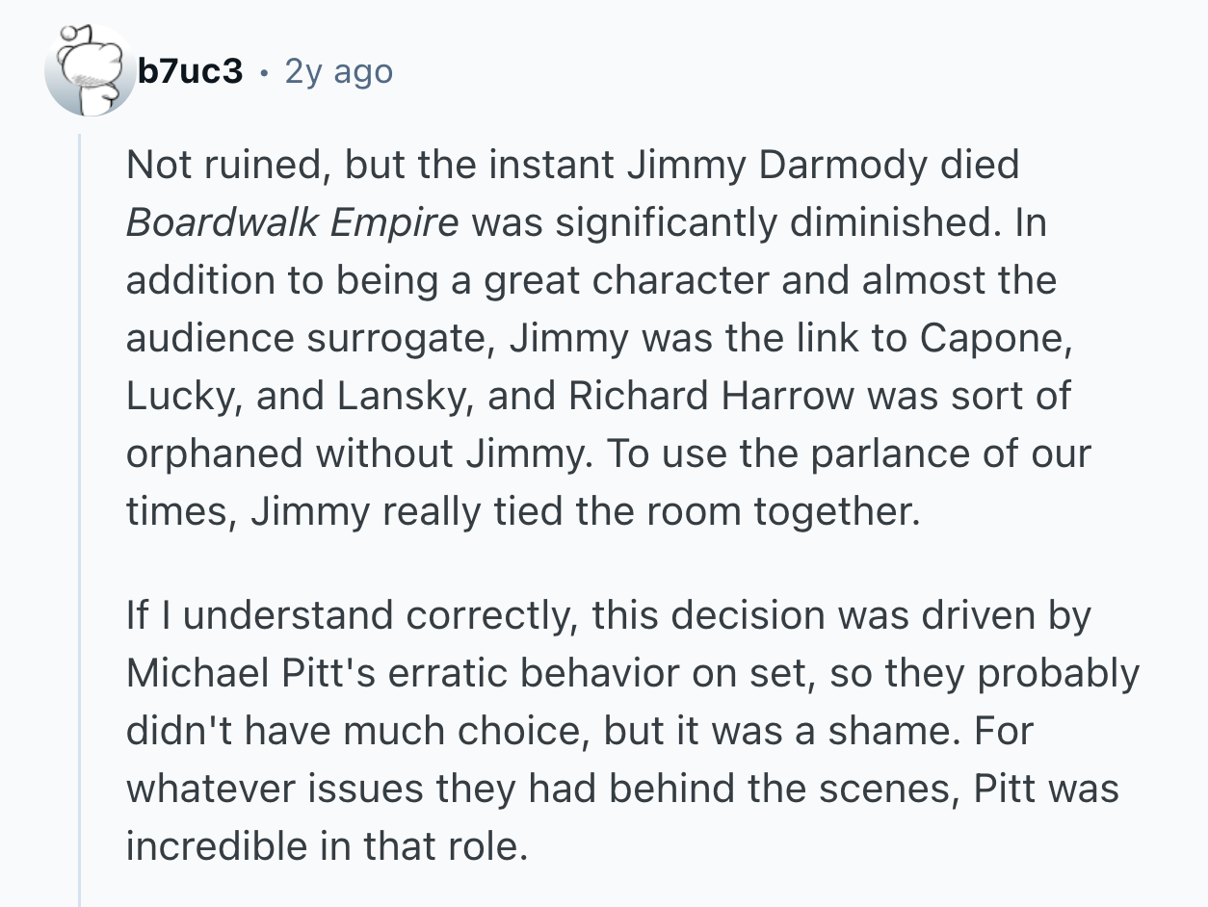Screen dimensions: 1208x907
Task: Click the words "incredible in that role"
Action: [327, 846]
